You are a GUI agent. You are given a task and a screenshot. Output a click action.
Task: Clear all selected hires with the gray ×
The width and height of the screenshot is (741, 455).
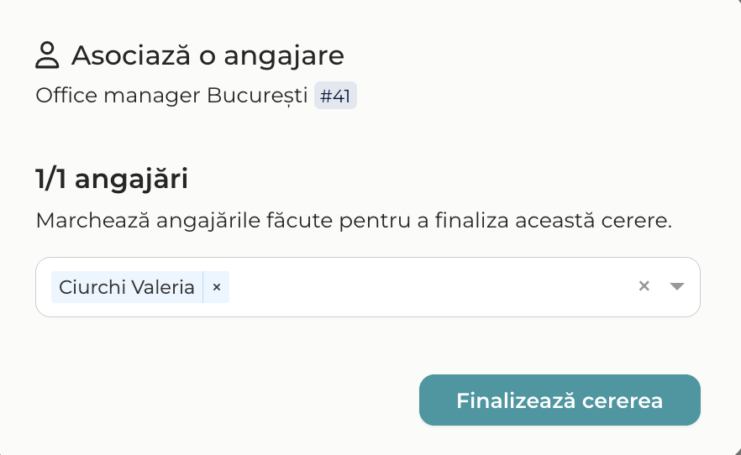[644, 286]
